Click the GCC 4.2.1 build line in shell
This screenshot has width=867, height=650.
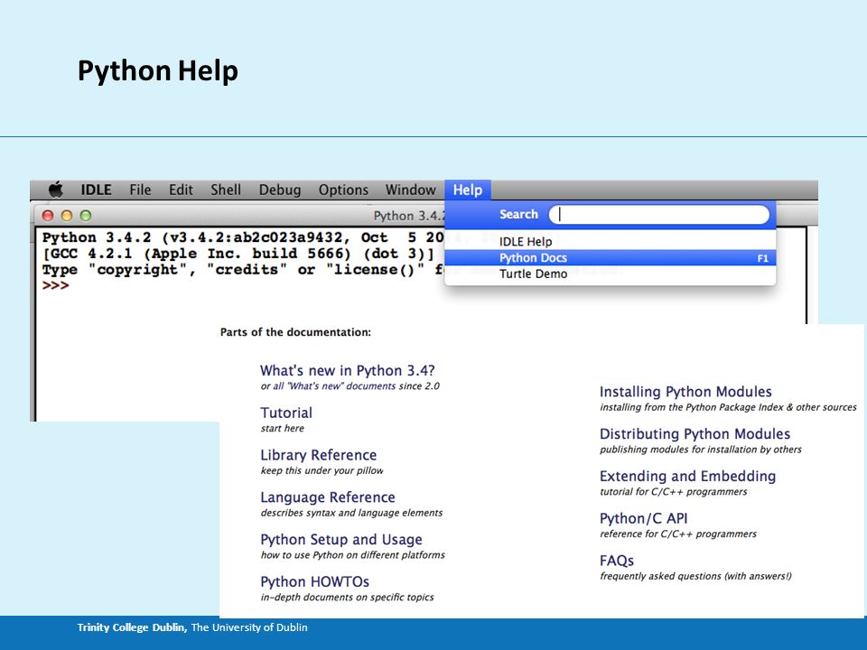(238, 254)
